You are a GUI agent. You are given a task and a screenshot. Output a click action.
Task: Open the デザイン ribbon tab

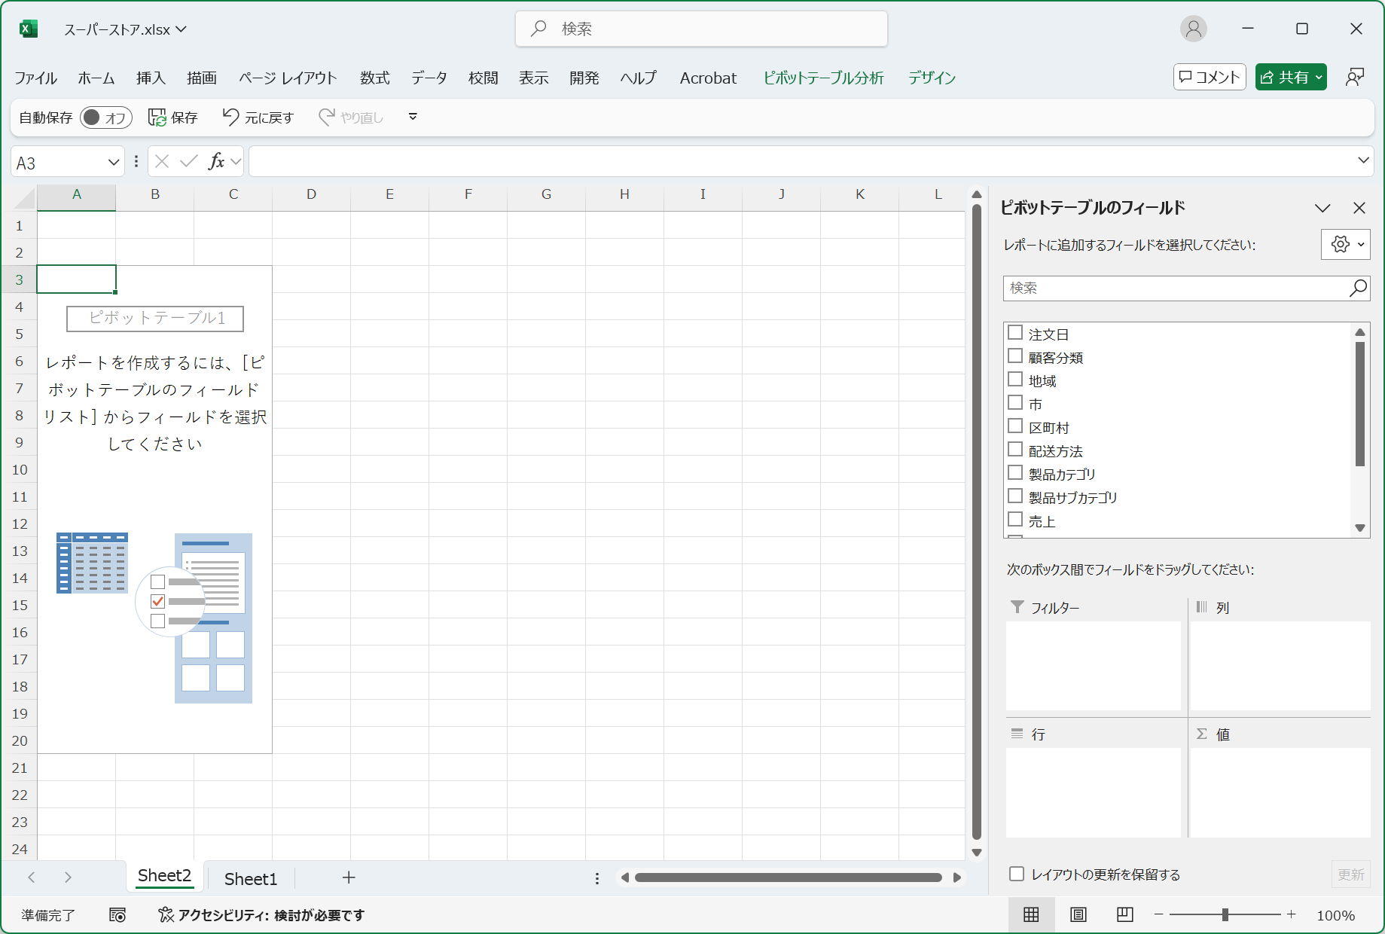tap(932, 78)
